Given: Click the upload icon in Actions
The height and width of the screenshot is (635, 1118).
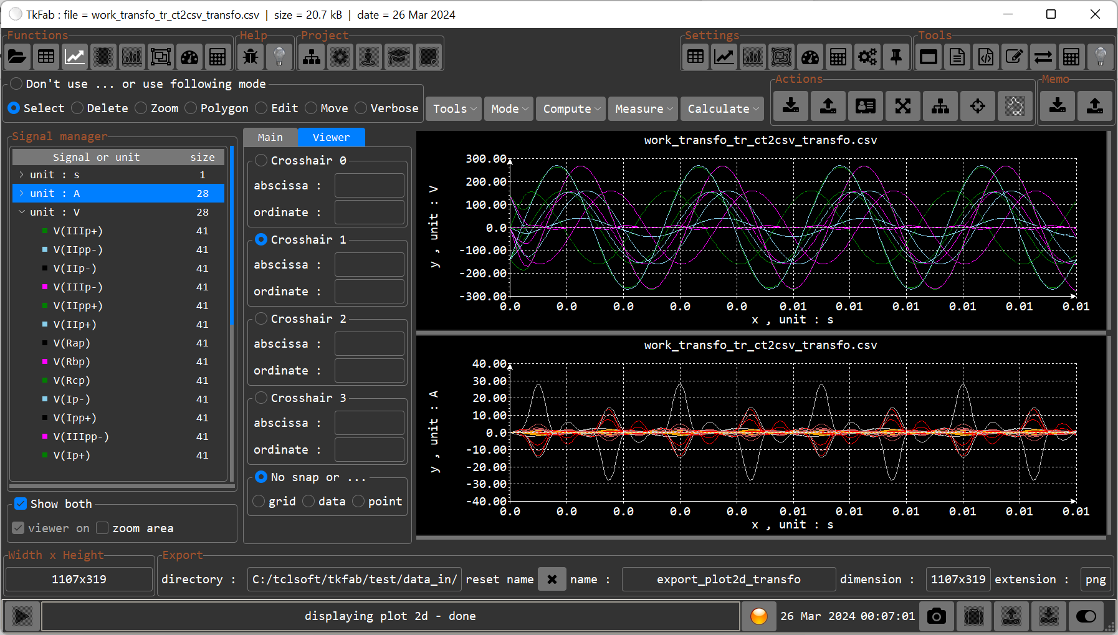Looking at the screenshot, I should 828,106.
